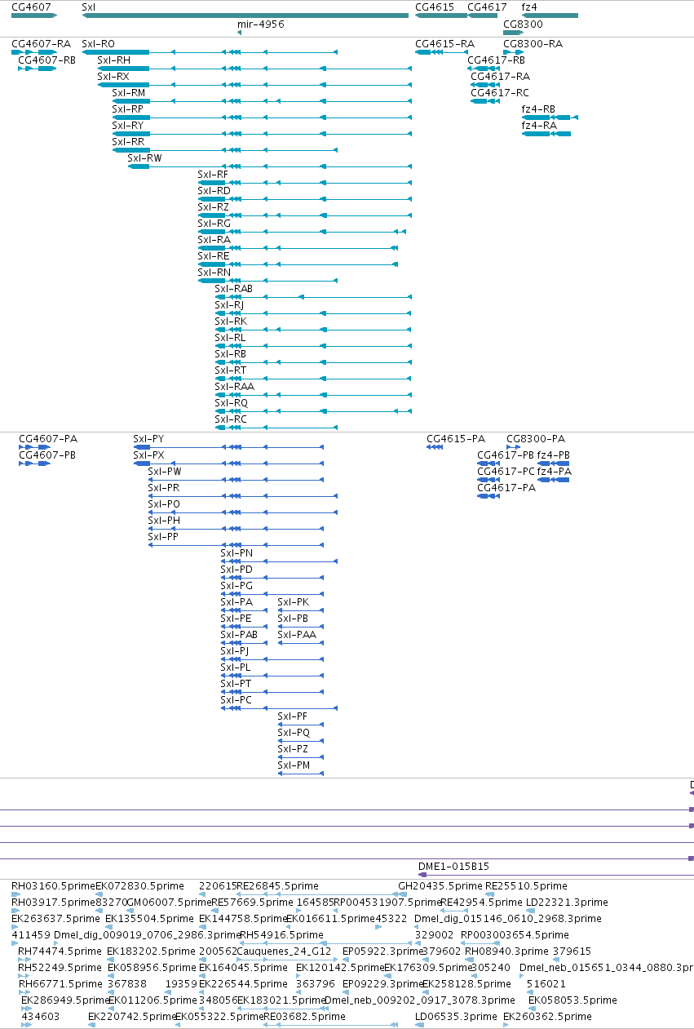694x1029 pixels.
Task: Click protein CG4615-PA label
Action: point(456,439)
